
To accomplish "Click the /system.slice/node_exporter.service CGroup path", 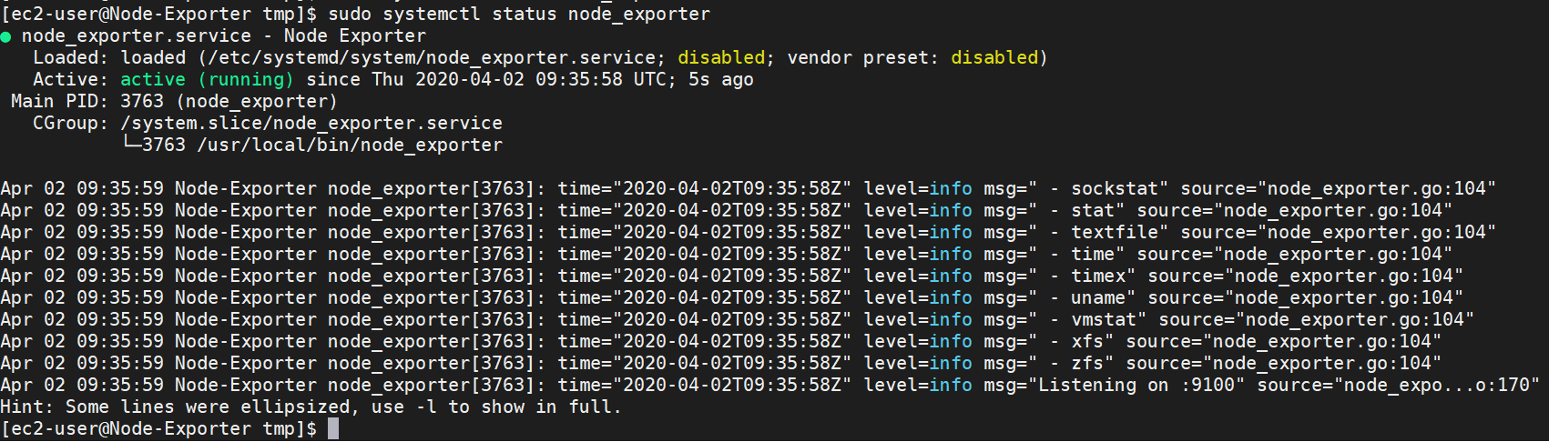I will pos(311,124).
